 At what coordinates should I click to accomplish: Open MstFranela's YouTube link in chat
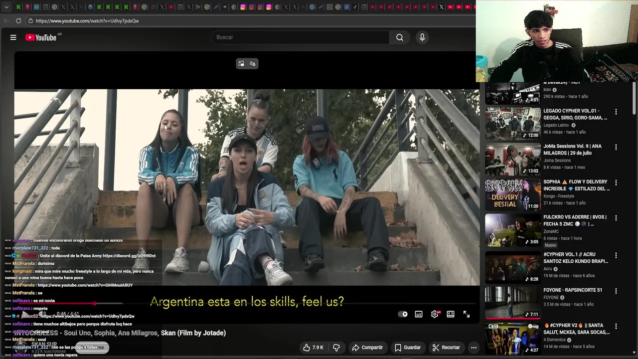85,285
